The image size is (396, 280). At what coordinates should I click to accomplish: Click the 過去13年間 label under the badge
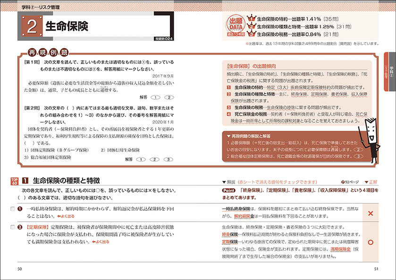coord(236,34)
